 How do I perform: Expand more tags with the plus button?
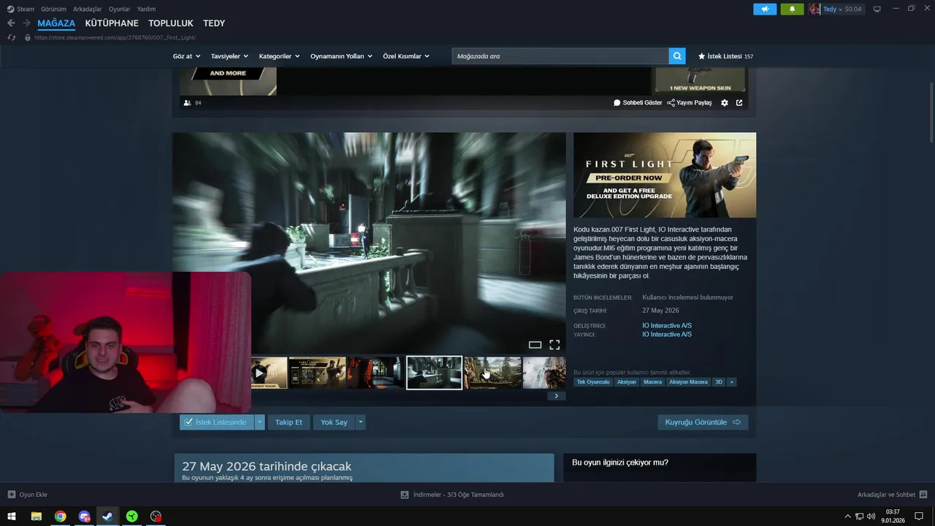pos(731,382)
